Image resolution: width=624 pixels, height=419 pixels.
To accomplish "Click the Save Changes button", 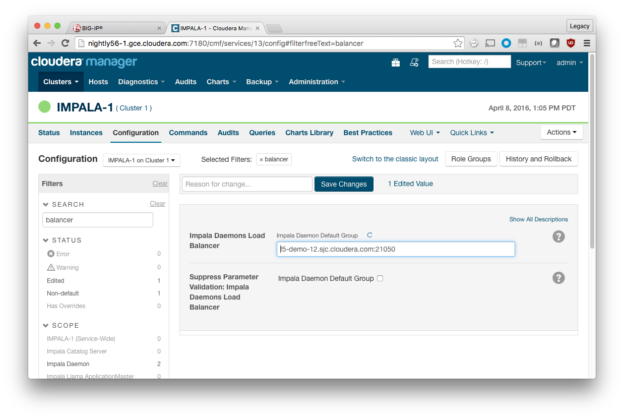I will click(344, 184).
